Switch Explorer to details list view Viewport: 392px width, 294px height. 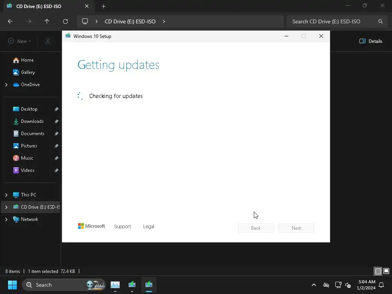(378, 271)
